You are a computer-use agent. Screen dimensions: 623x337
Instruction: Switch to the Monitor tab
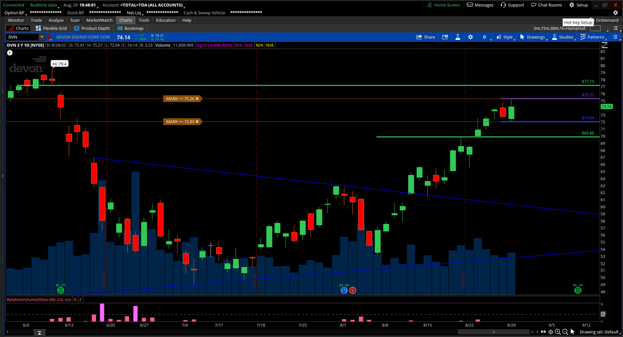pyautogui.click(x=16, y=20)
